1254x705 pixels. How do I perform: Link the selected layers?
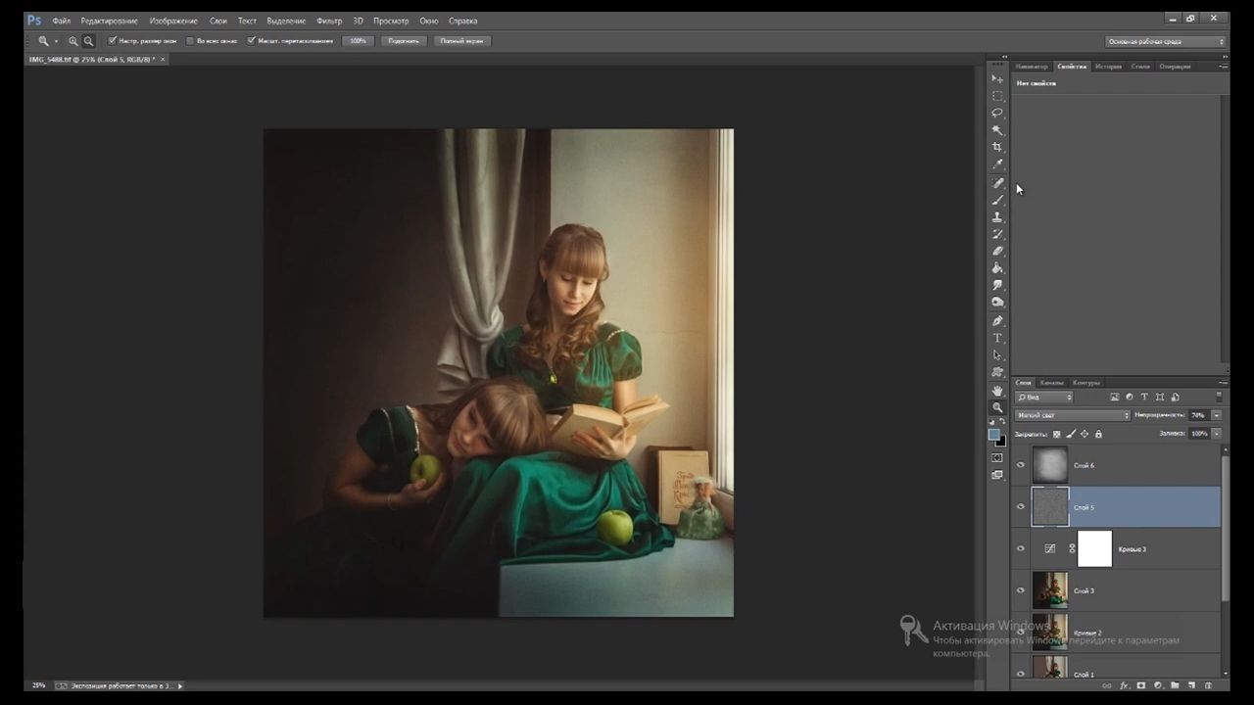pyautogui.click(x=1107, y=685)
